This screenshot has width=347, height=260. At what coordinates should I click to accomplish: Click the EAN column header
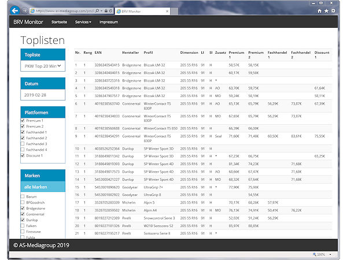pos(98,53)
